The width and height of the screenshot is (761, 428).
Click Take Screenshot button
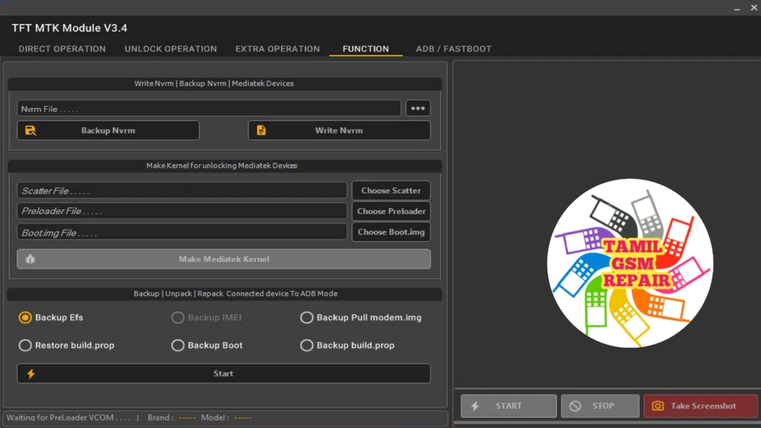(701, 406)
